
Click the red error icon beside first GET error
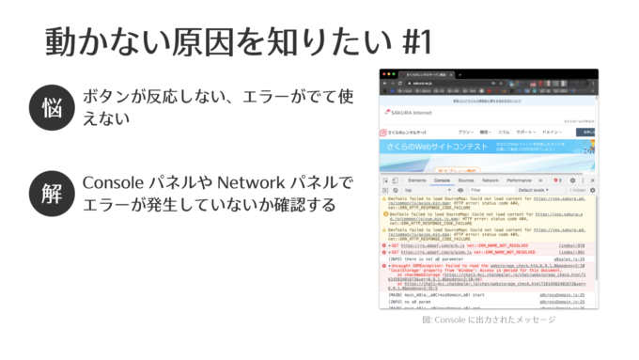[384, 246]
